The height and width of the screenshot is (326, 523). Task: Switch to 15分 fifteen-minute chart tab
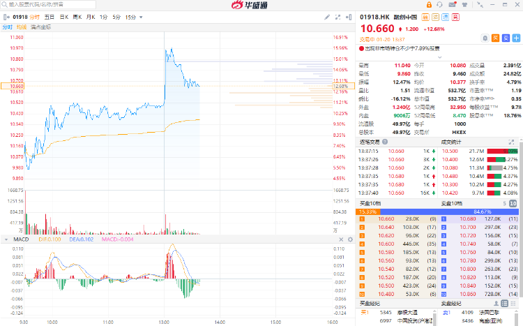coord(130,17)
